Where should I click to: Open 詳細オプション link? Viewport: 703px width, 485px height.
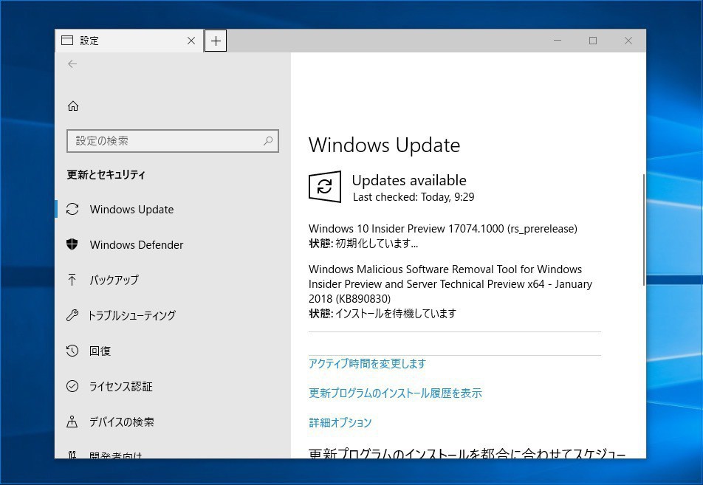click(340, 422)
